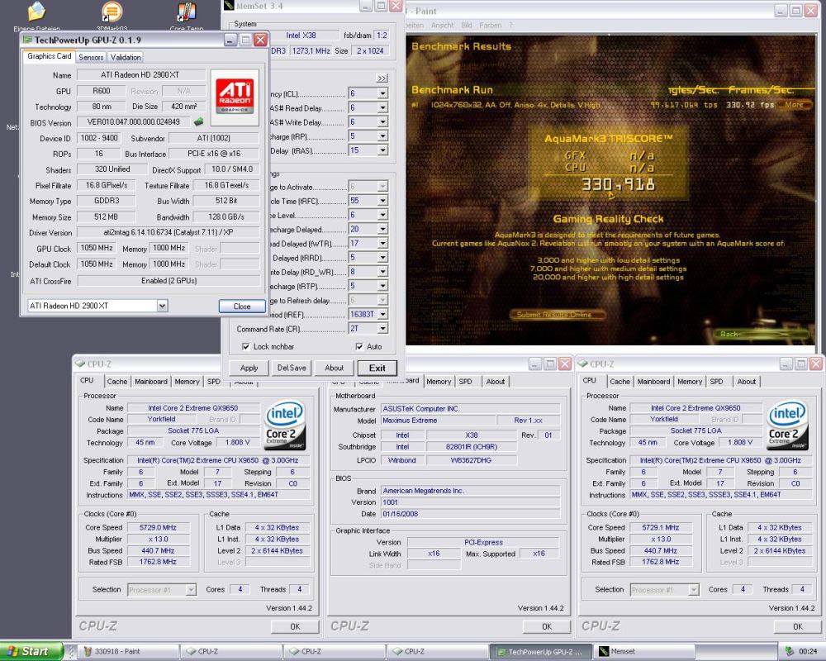Open the tRAS delay dropdown showing 15

coord(382,150)
